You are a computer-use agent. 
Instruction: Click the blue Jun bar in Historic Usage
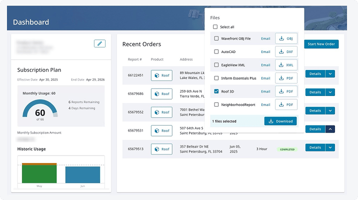[82, 174]
